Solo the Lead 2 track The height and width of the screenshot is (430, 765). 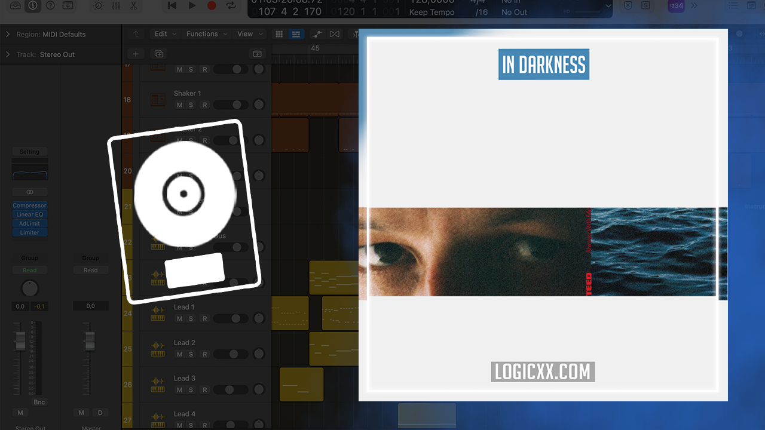point(191,355)
